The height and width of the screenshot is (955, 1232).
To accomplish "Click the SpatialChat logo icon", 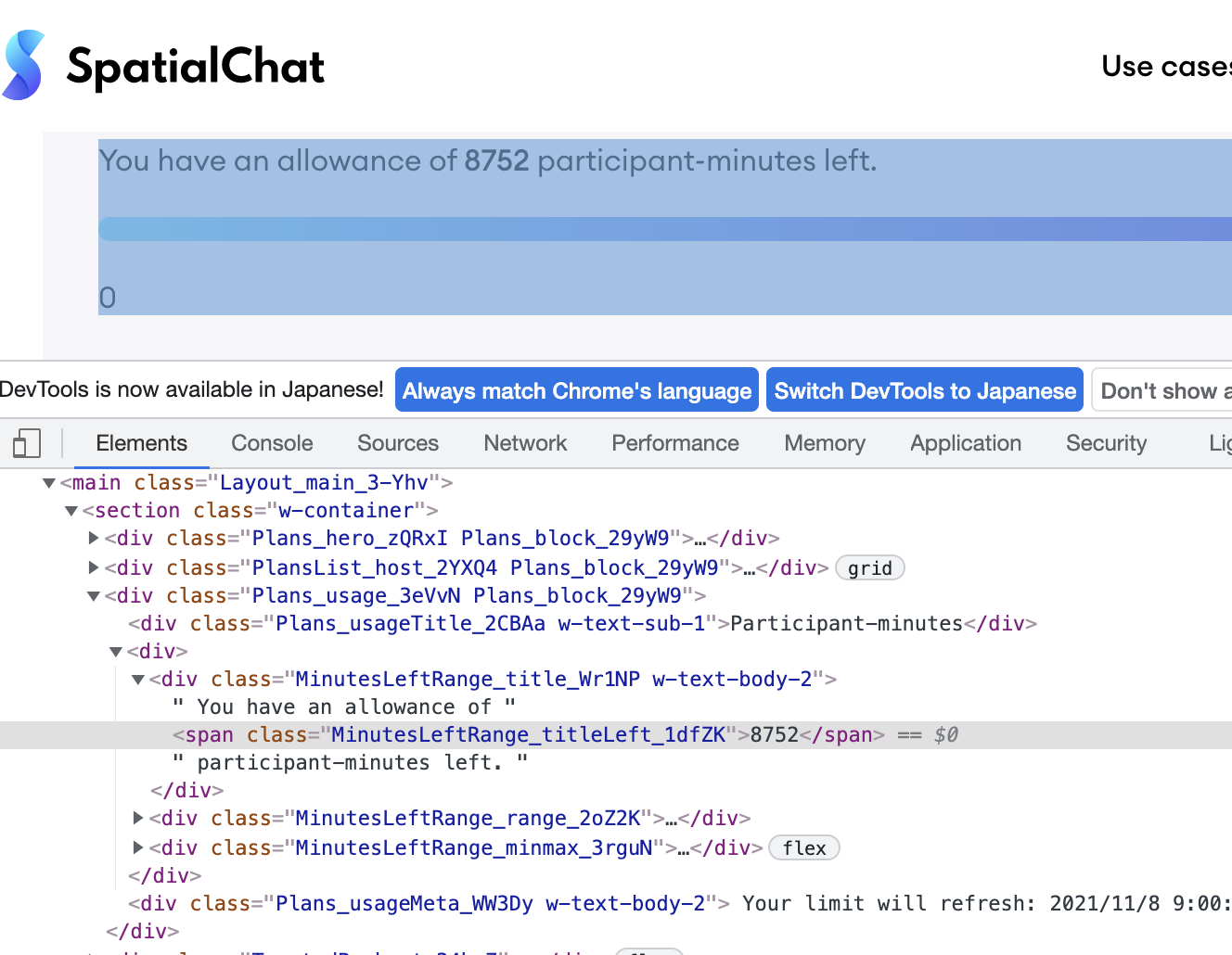I will 24,65.
